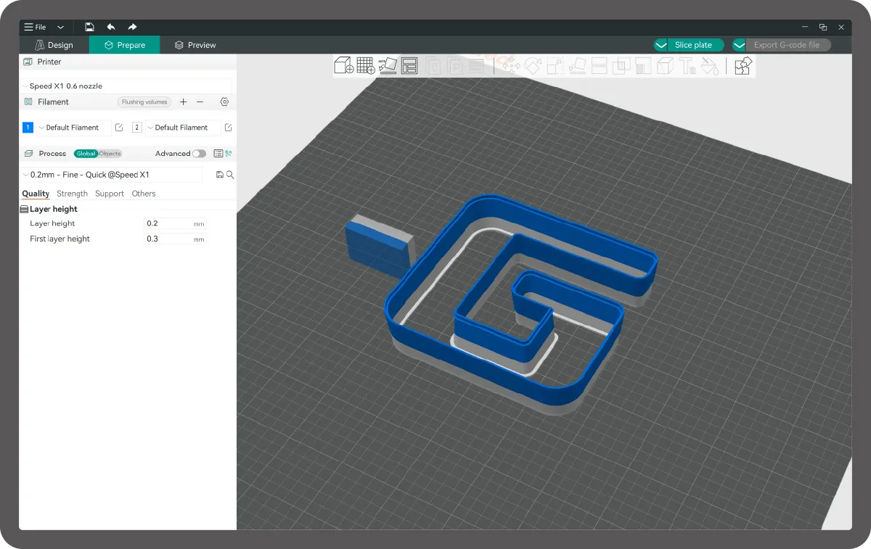Image resolution: width=871 pixels, height=549 pixels.
Task: Search process settings with magnifier icon
Action: (x=230, y=175)
